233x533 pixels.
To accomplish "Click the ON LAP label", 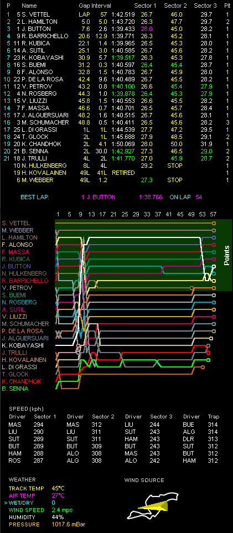I will click(x=180, y=197).
